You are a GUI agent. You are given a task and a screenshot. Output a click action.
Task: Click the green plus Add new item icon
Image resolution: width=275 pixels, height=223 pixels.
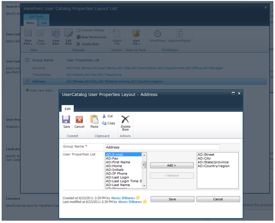[27, 90]
